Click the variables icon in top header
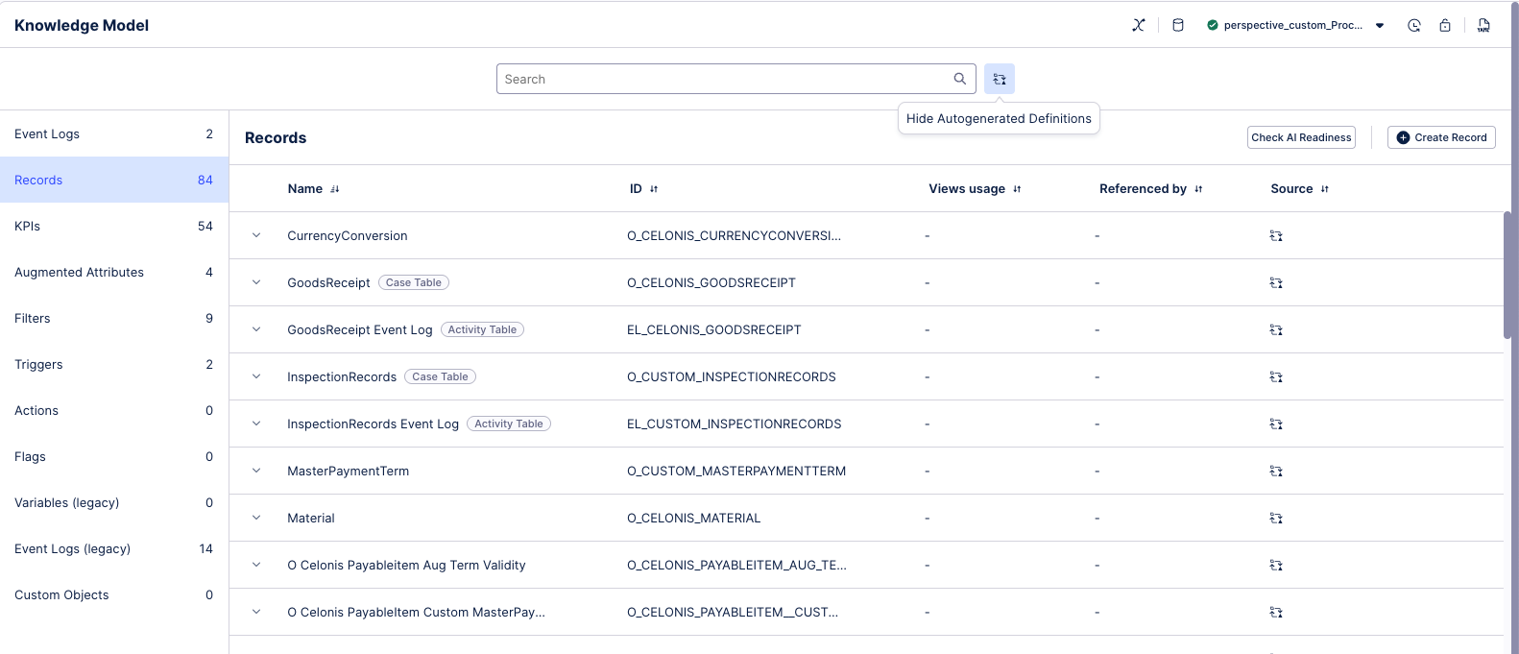 [1138, 25]
